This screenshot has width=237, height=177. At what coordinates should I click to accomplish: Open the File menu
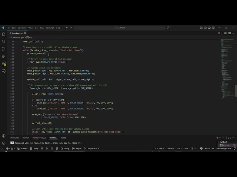click(8, 28)
